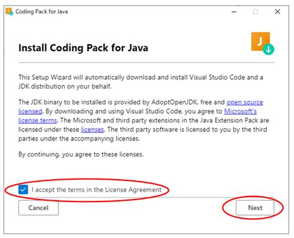
Task: Click the Coding Pack Java installer logo
Action: click(262, 43)
